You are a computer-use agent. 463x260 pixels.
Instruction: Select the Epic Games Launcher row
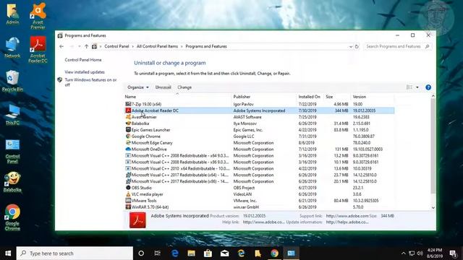pos(259,130)
